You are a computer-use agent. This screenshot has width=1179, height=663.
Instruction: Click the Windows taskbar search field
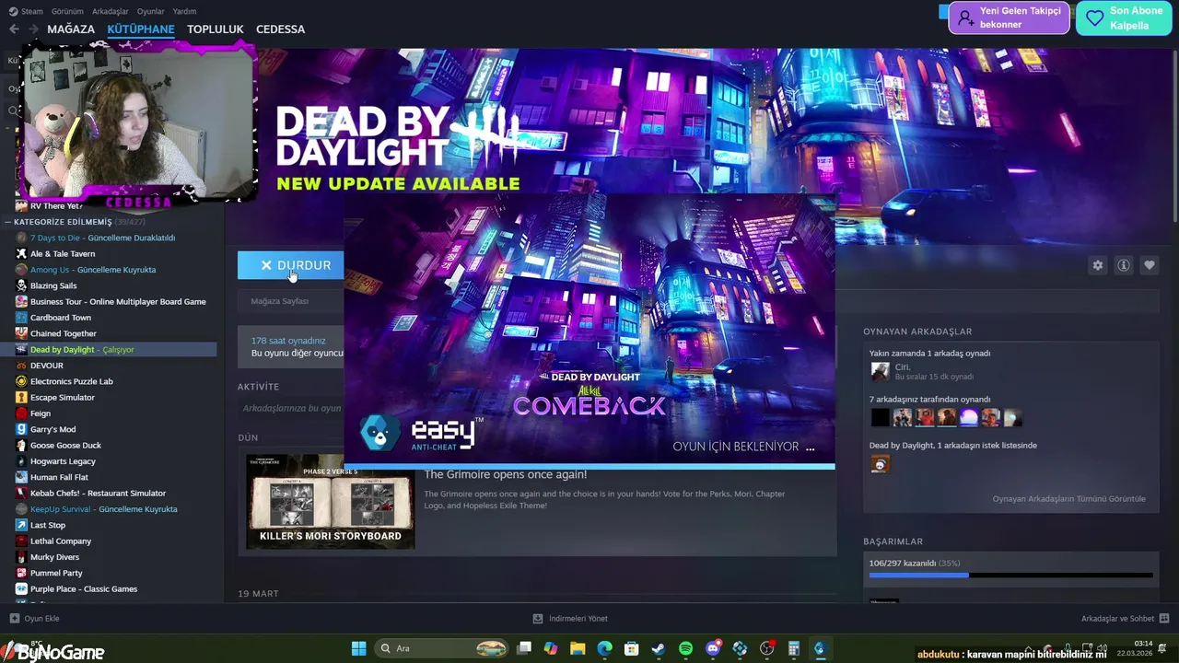point(442,648)
